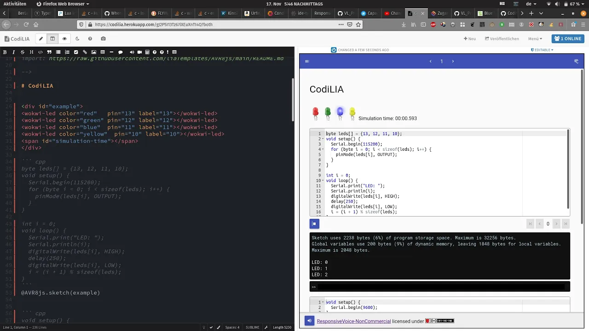Fold loop function at line 10
This screenshot has width=589, height=331.
tap(323, 181)
